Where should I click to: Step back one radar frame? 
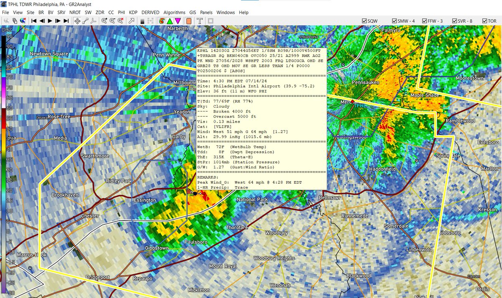click(x=42, y=21)
